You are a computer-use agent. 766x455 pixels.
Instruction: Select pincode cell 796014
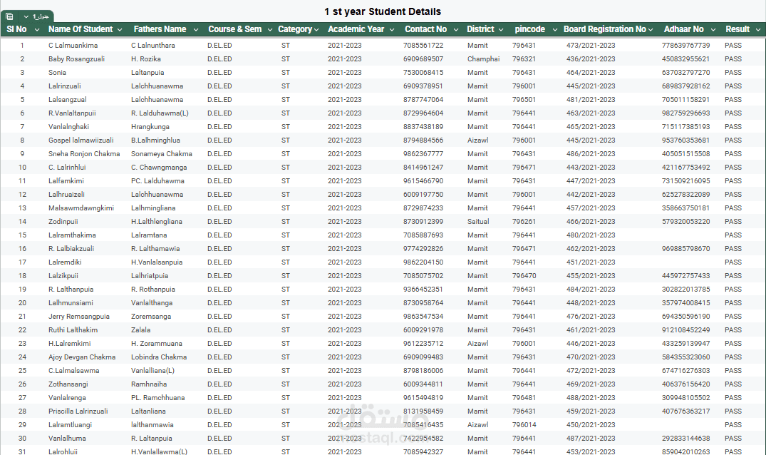coord(524,425)
